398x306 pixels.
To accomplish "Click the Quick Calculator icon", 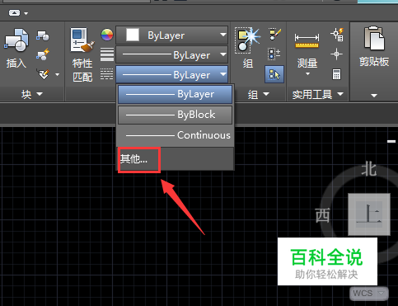I will pos(336,74).
